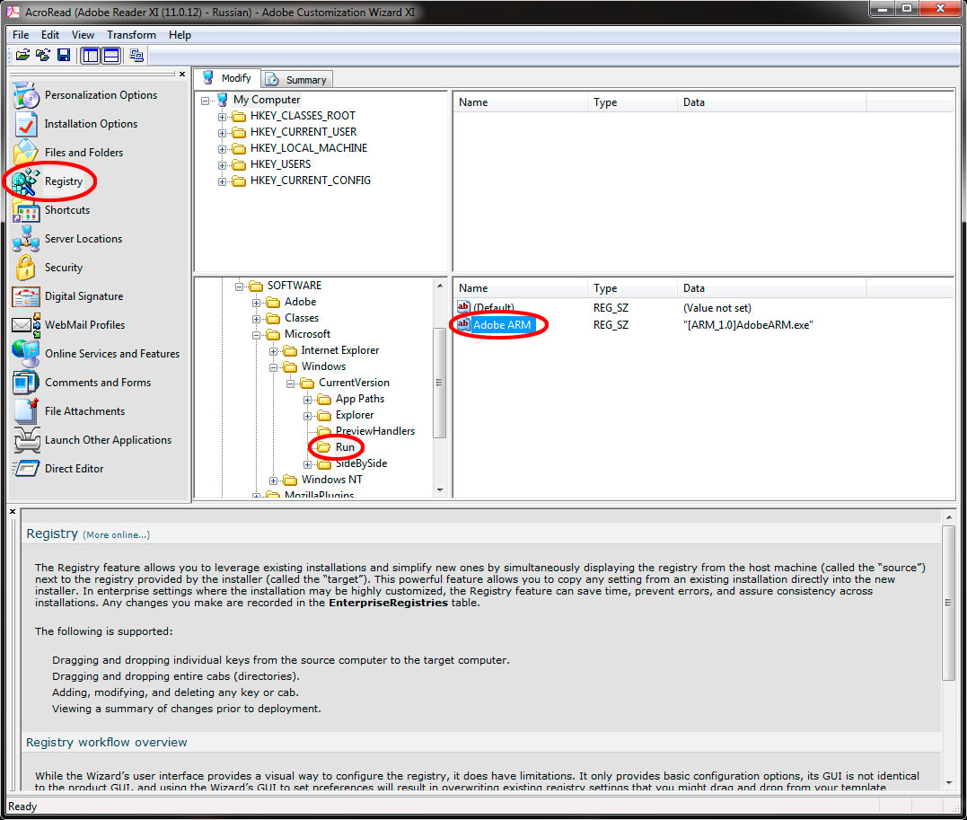Screen dimensions: 967x820
Task: Sort target values by Type column
Action: tap(632, 288)
